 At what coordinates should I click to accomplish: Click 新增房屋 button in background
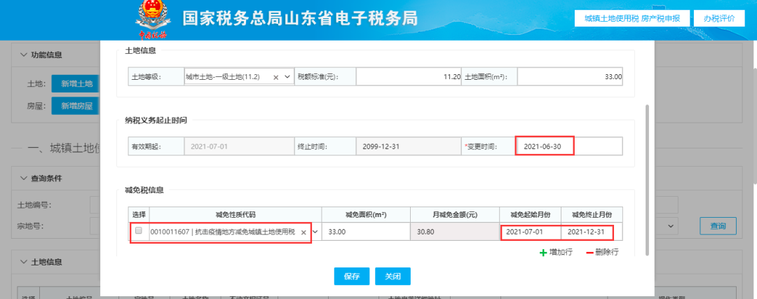click(76, 106)
